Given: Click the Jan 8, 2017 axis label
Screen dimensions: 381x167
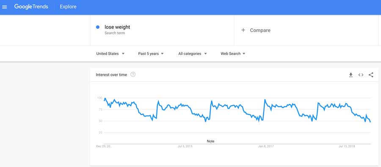Looking at the screenshot, I should [265, 146].
